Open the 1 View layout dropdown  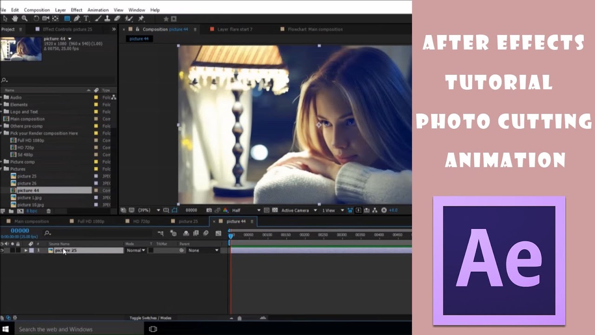tap(333, 210)
